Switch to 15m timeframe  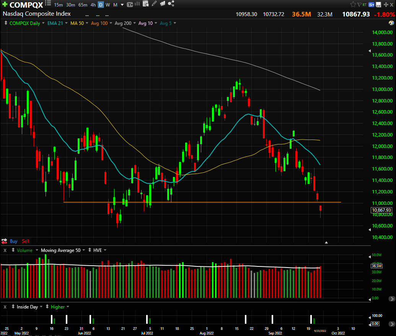(58, 5)
